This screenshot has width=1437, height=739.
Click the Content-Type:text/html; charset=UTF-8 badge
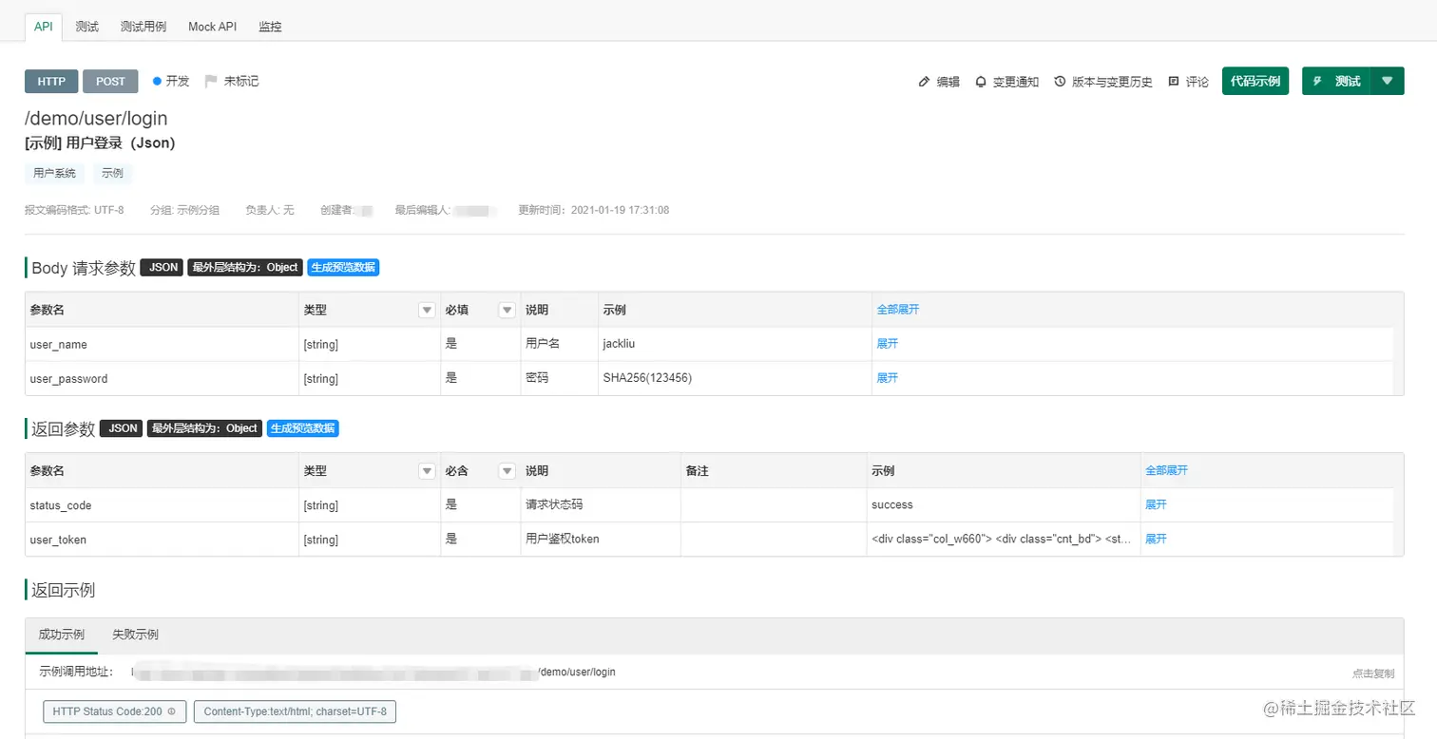point(295,711)
